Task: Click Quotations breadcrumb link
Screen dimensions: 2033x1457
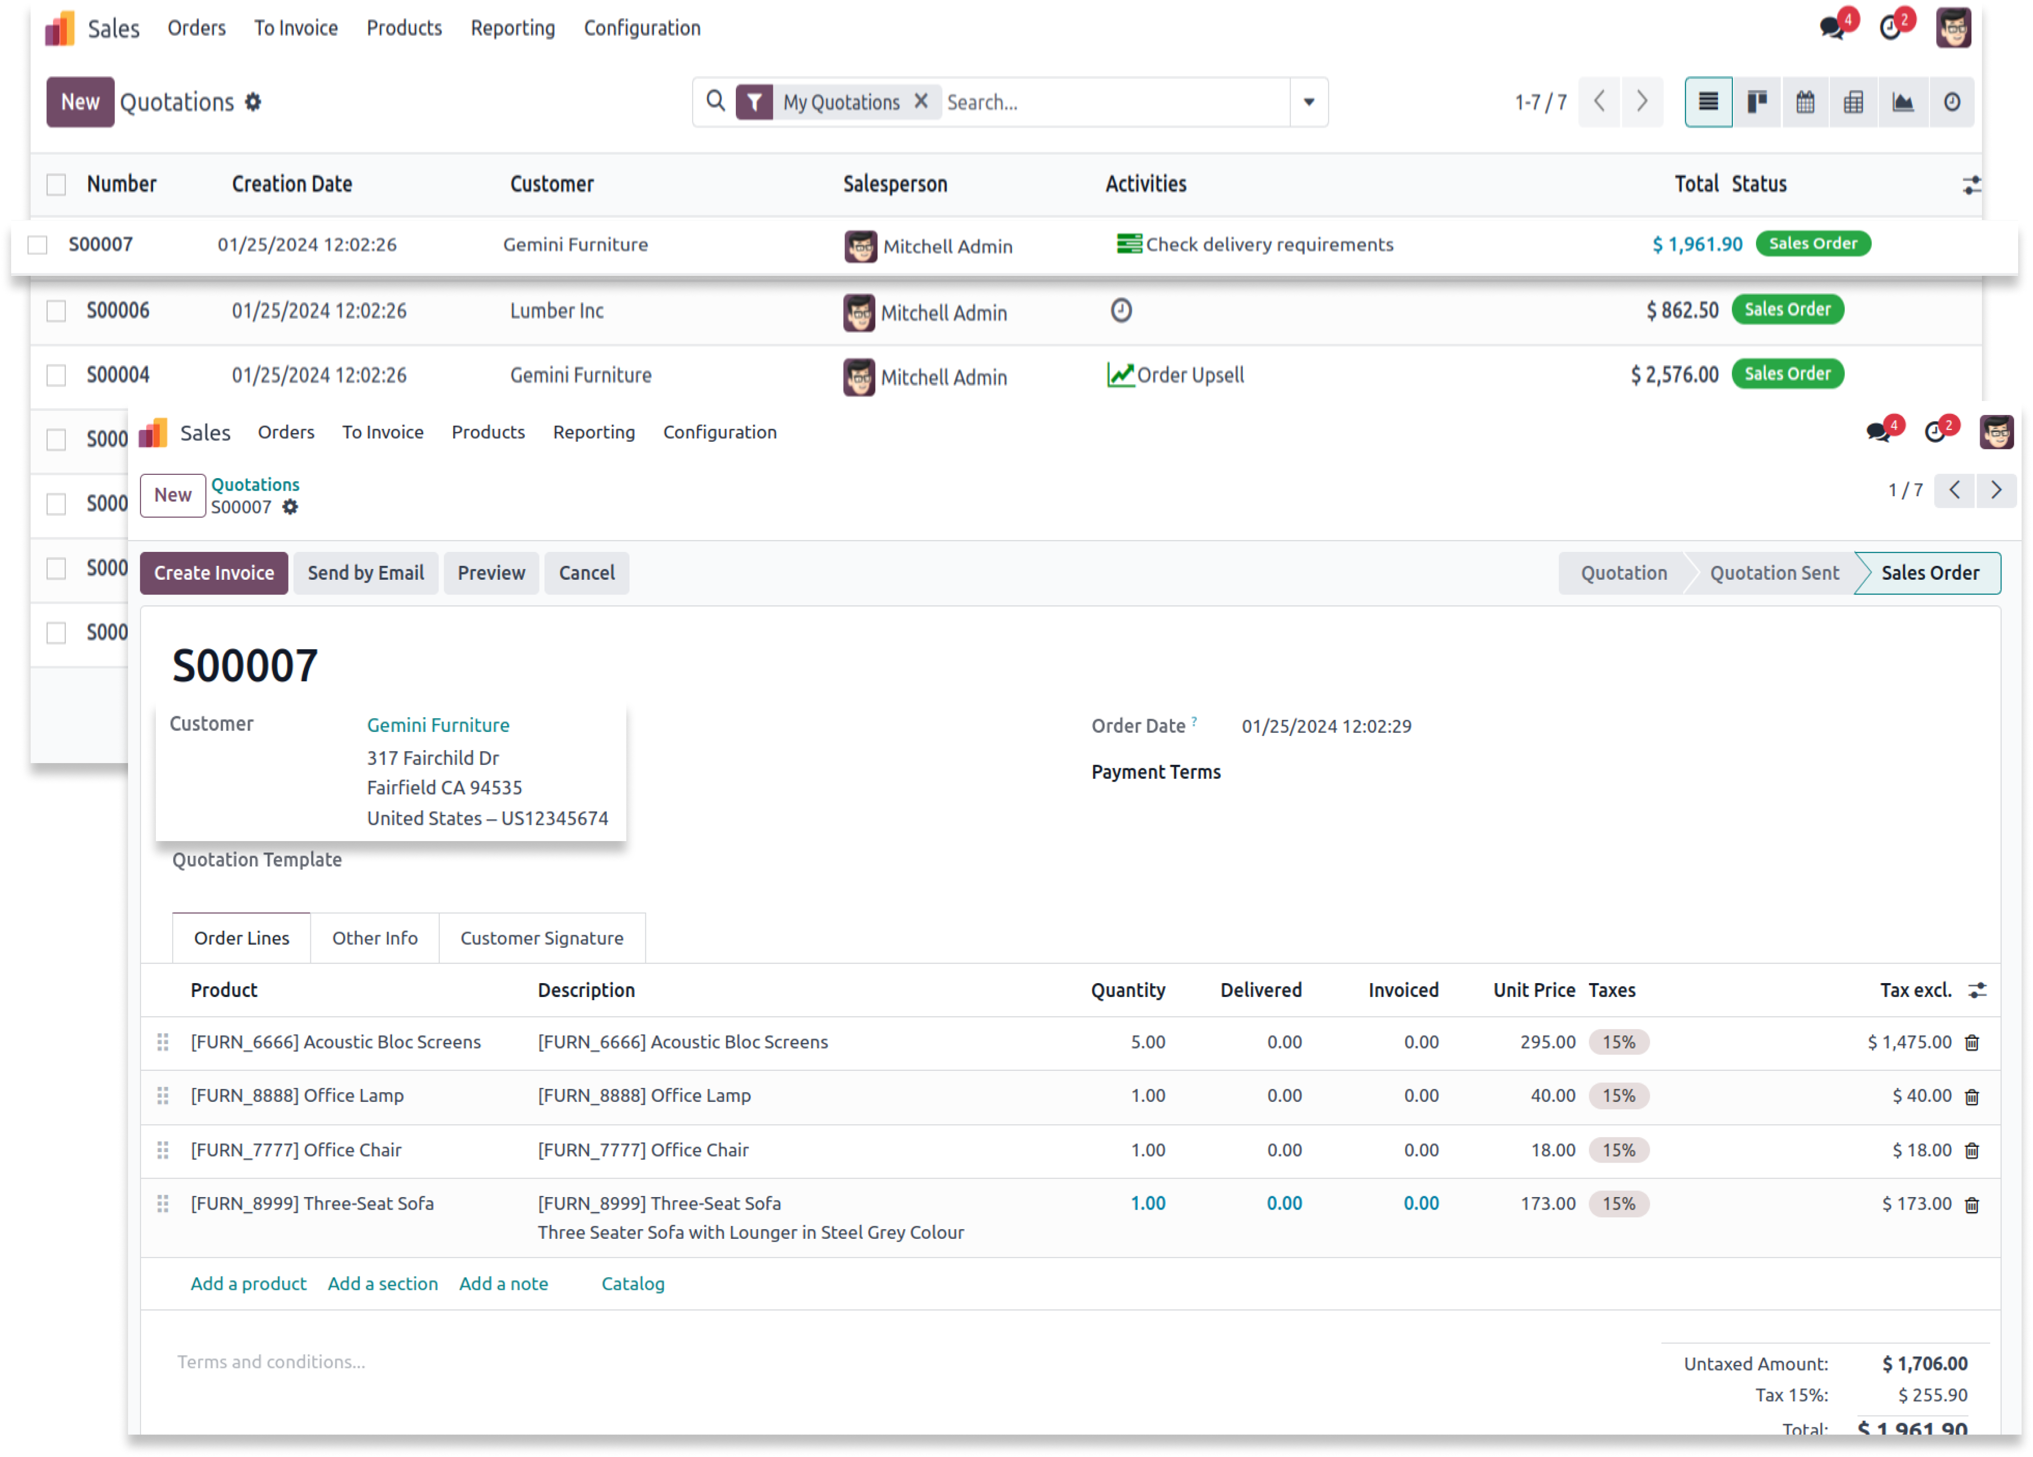Action: click(x=256, y=484)
